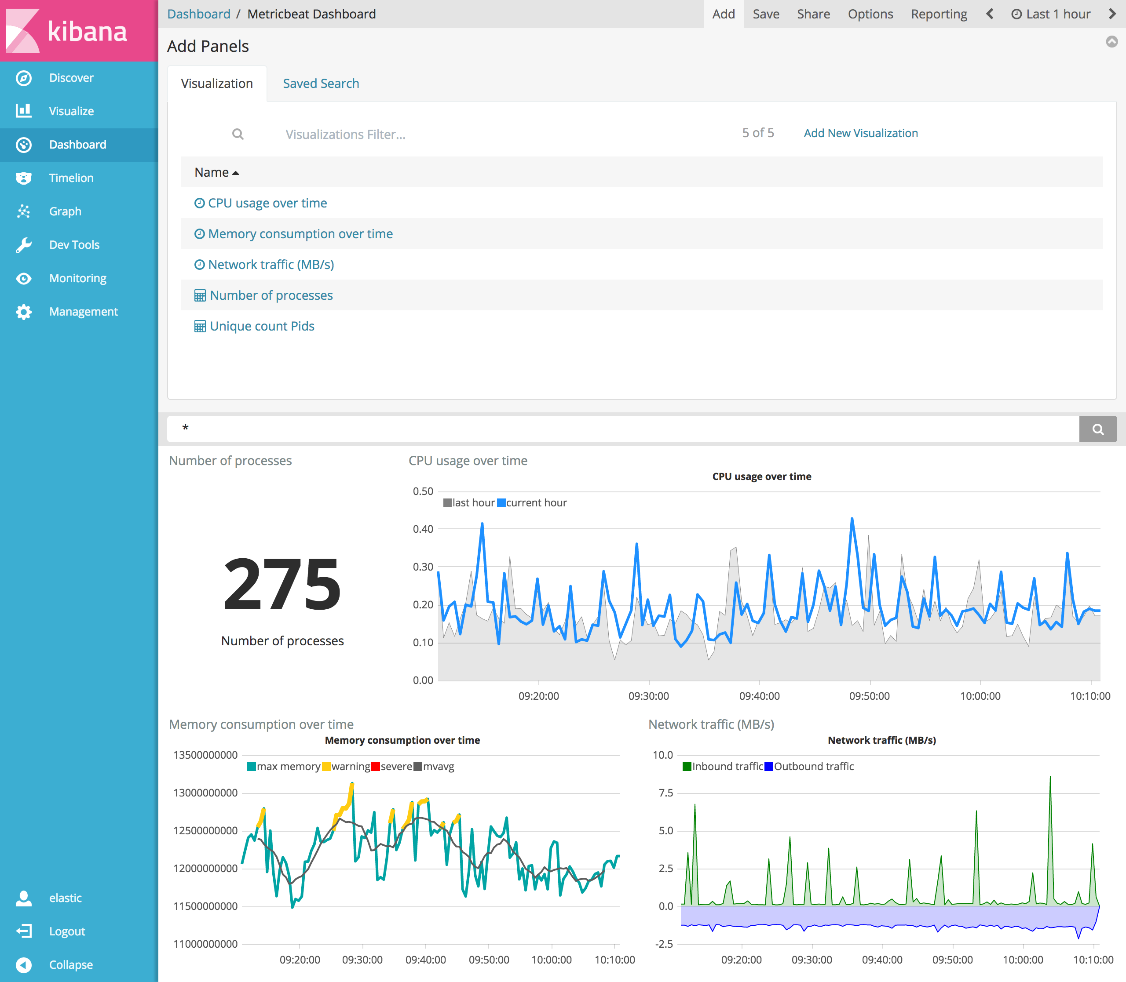Open Visualize from the sidebar
Image resolution: width=1126 pixels, height=982 pixels.
tap(71, 111)
